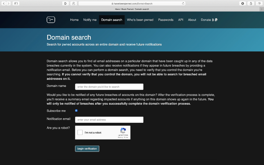Open reCAPTCHA Terms link
This screenshot has height=165, width=264.
(x=126, y=137)
